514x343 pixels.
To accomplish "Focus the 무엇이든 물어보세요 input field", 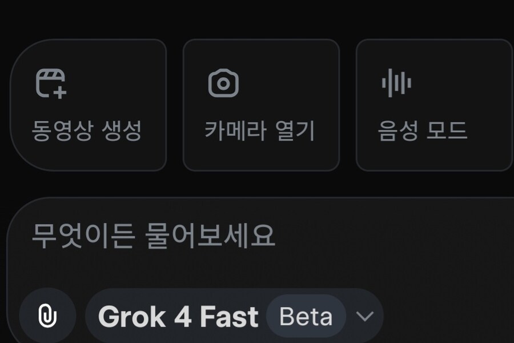I will point(153,235).
